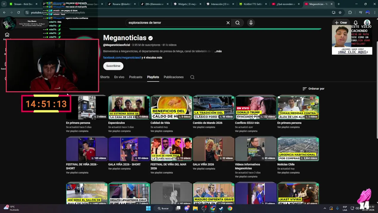Open FESTIVAL DE VIÑA DEL MAR 2026 title

click(x=168, y=166)
